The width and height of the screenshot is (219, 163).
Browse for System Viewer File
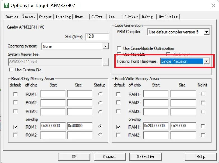click(105, 62)
